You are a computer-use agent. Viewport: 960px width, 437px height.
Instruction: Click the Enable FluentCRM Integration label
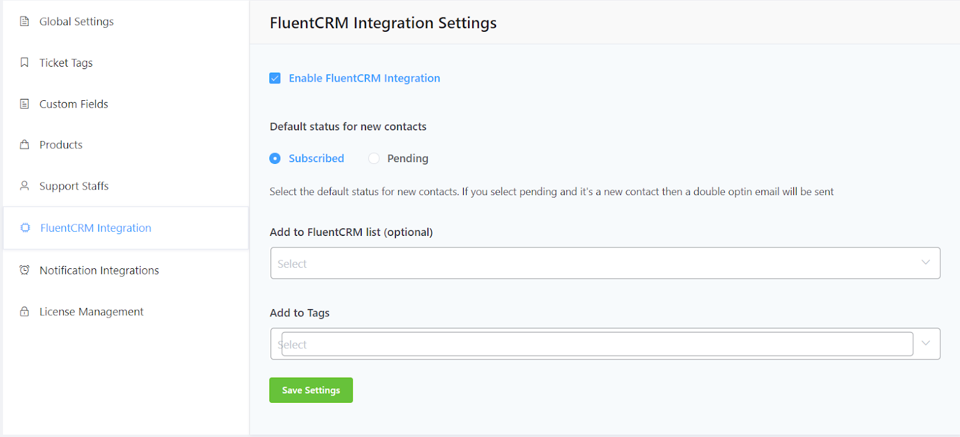(x=364, y=78)
